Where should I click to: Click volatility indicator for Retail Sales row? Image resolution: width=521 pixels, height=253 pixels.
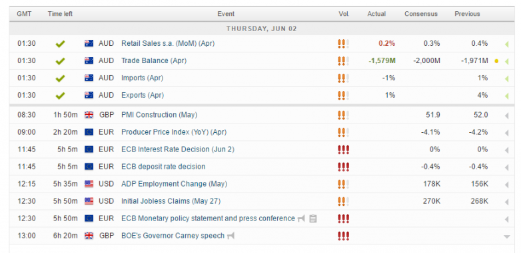pos(343,44)
